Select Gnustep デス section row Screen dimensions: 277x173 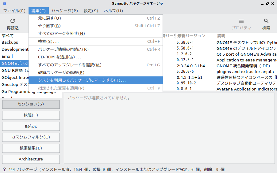click(14, 85)
